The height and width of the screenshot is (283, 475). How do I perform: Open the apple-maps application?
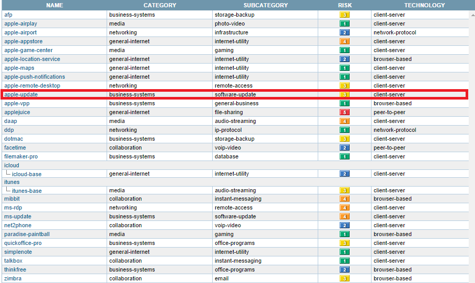19,68
